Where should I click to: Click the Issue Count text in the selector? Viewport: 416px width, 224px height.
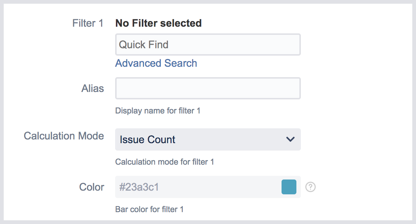coord(147,139)
